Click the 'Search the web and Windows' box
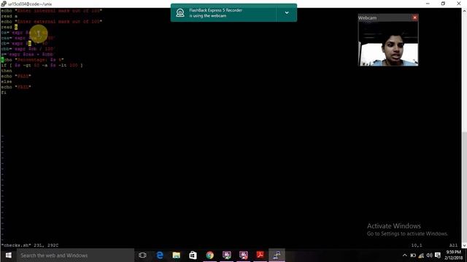Image resolution: width=467 pixels, height=262 pixels. [x=75, y=255]
